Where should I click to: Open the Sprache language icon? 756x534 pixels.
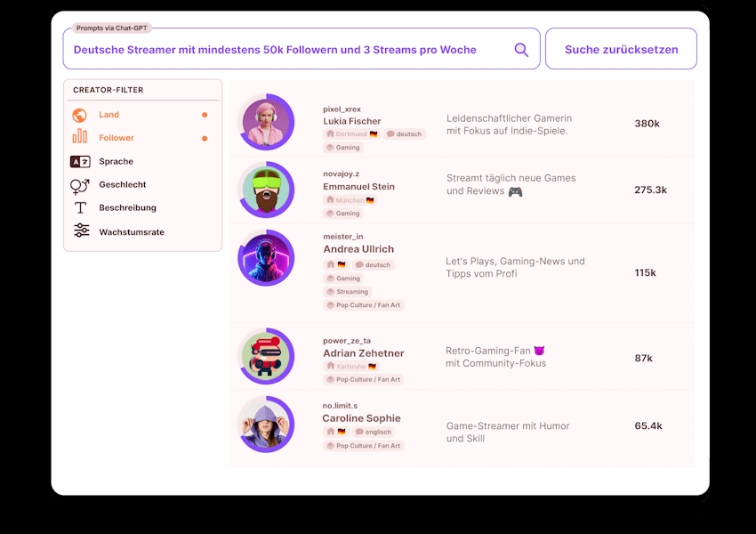coord(80,161)
